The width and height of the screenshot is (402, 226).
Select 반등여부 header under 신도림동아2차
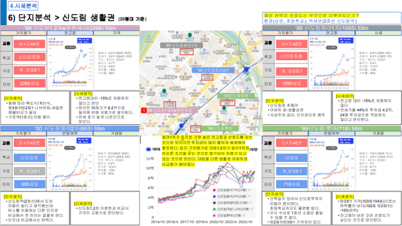(x=70, y=134)
